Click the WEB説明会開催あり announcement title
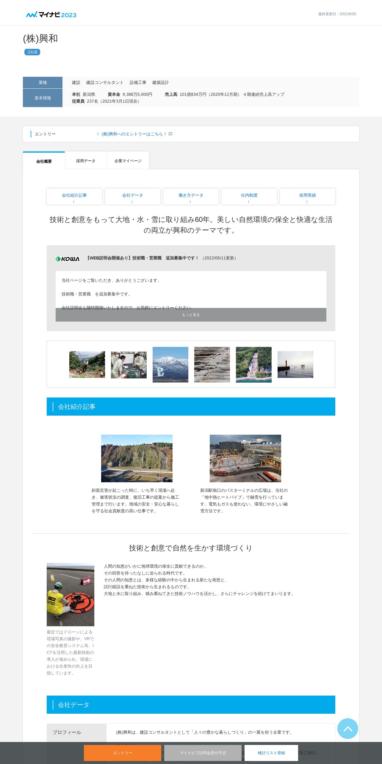The height and width of the screenshot is (764, 382). click(142, 258)
